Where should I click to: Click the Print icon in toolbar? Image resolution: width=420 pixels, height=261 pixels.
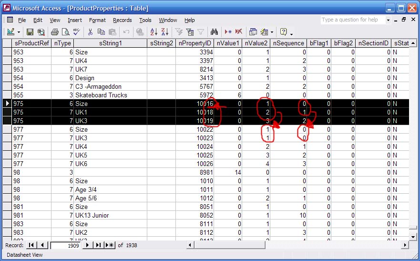pos(54,32)
